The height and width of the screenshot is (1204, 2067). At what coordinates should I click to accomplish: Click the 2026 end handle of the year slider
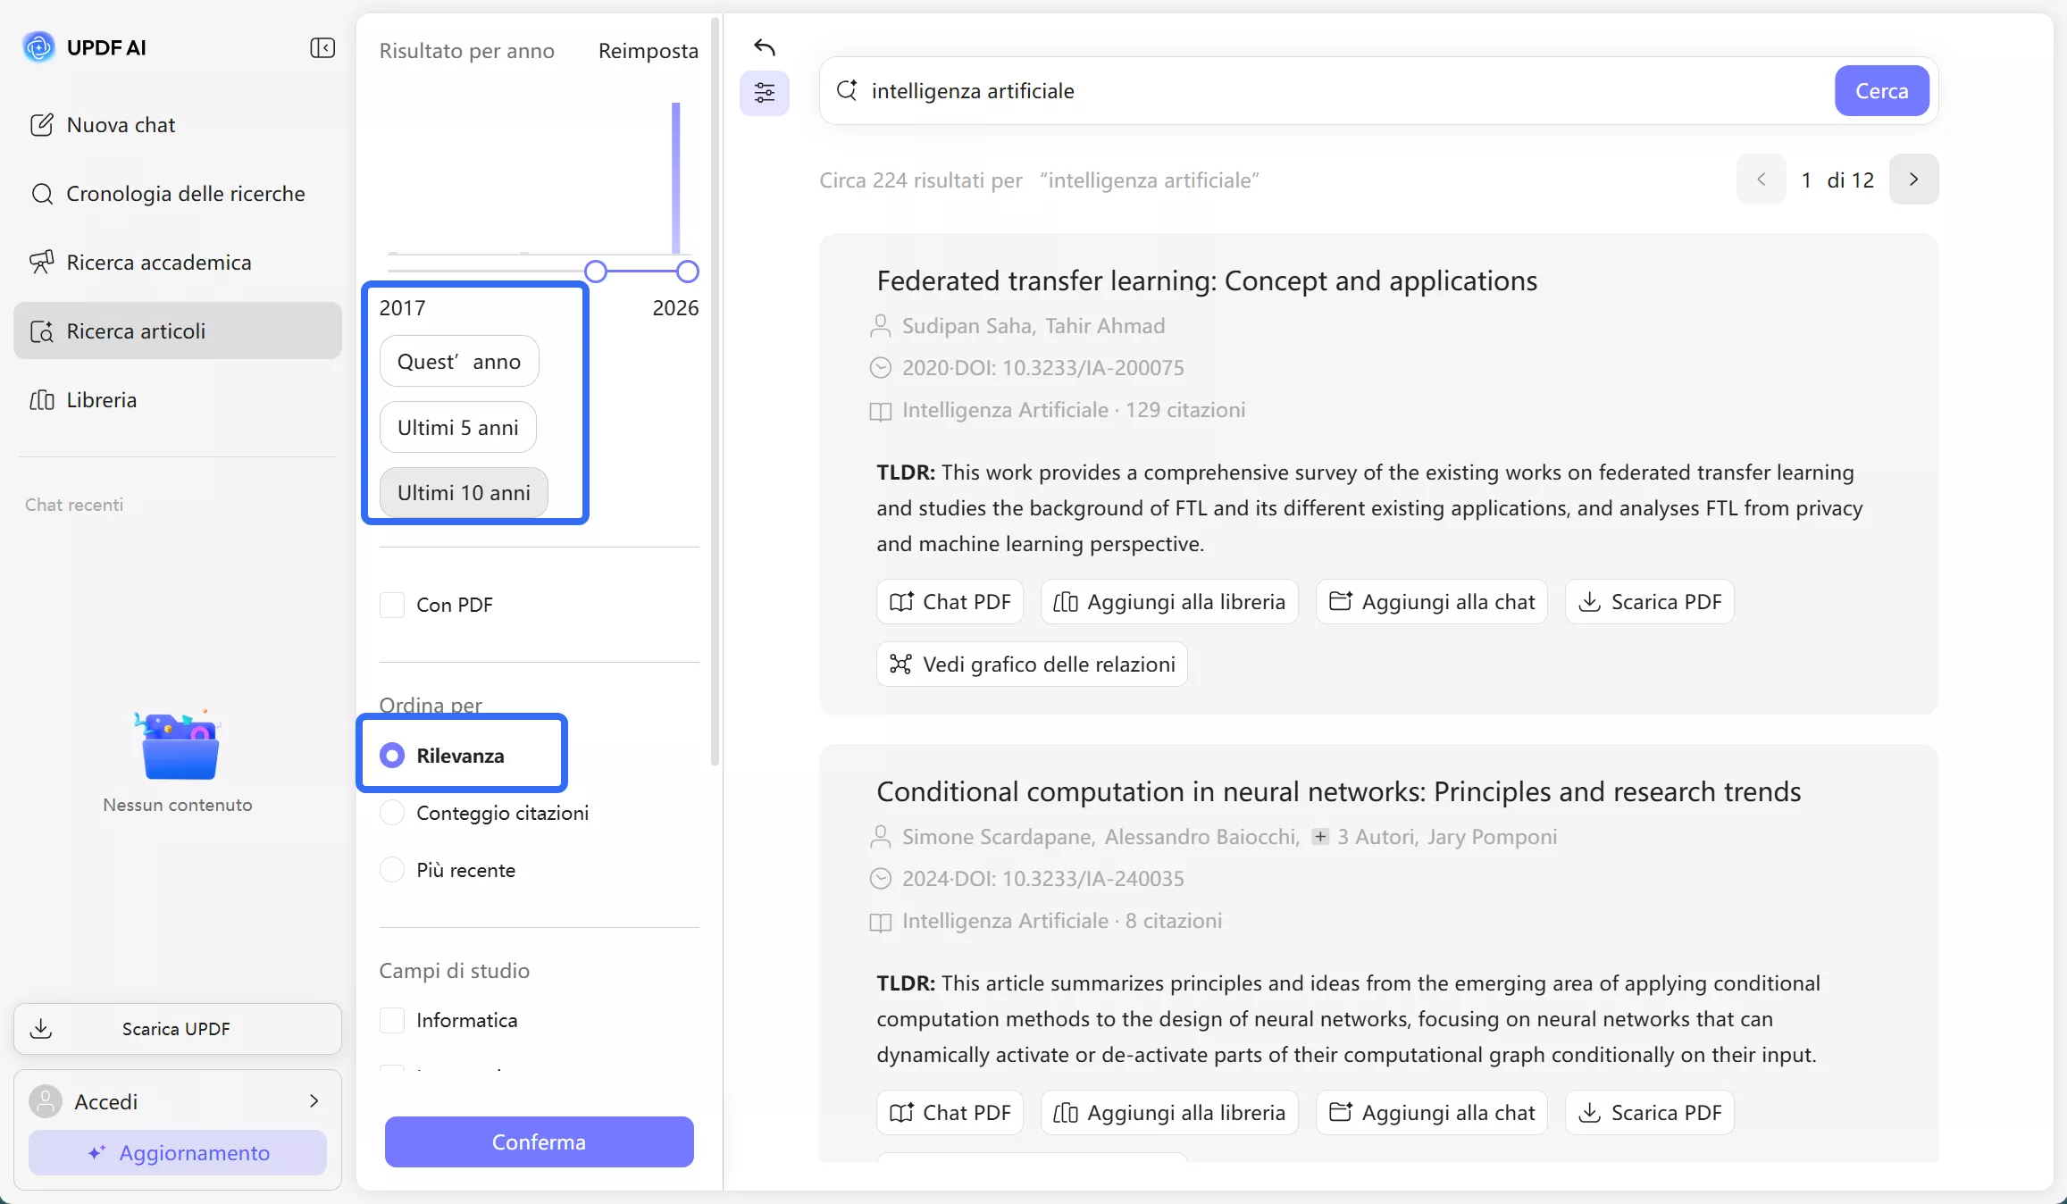tap(687, 271)
